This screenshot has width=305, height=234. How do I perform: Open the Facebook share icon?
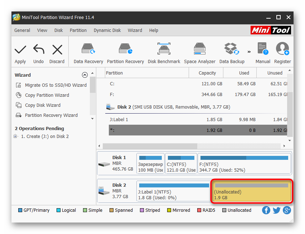click(x=266, y=210)
